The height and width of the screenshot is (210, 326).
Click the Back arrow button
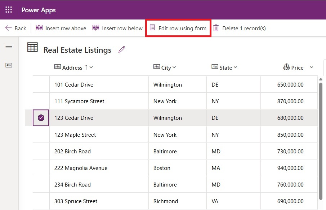pos(15,28)
